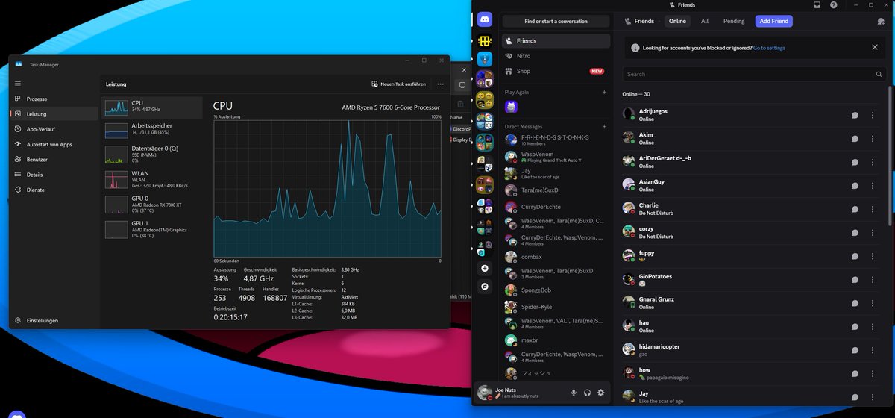895x418 pixels.
Task: Switch to the Pending friends tab
Action: coord(734,22)
